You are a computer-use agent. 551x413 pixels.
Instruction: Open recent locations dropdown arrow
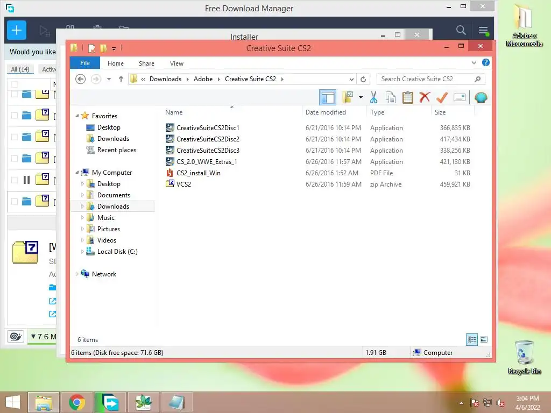[109, 79]
